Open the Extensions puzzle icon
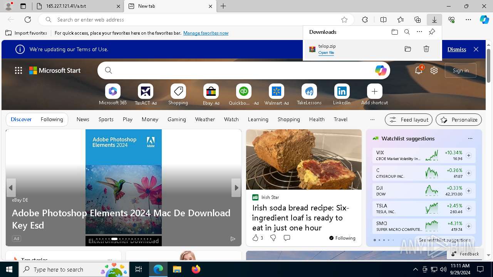 tap(365, 20)
